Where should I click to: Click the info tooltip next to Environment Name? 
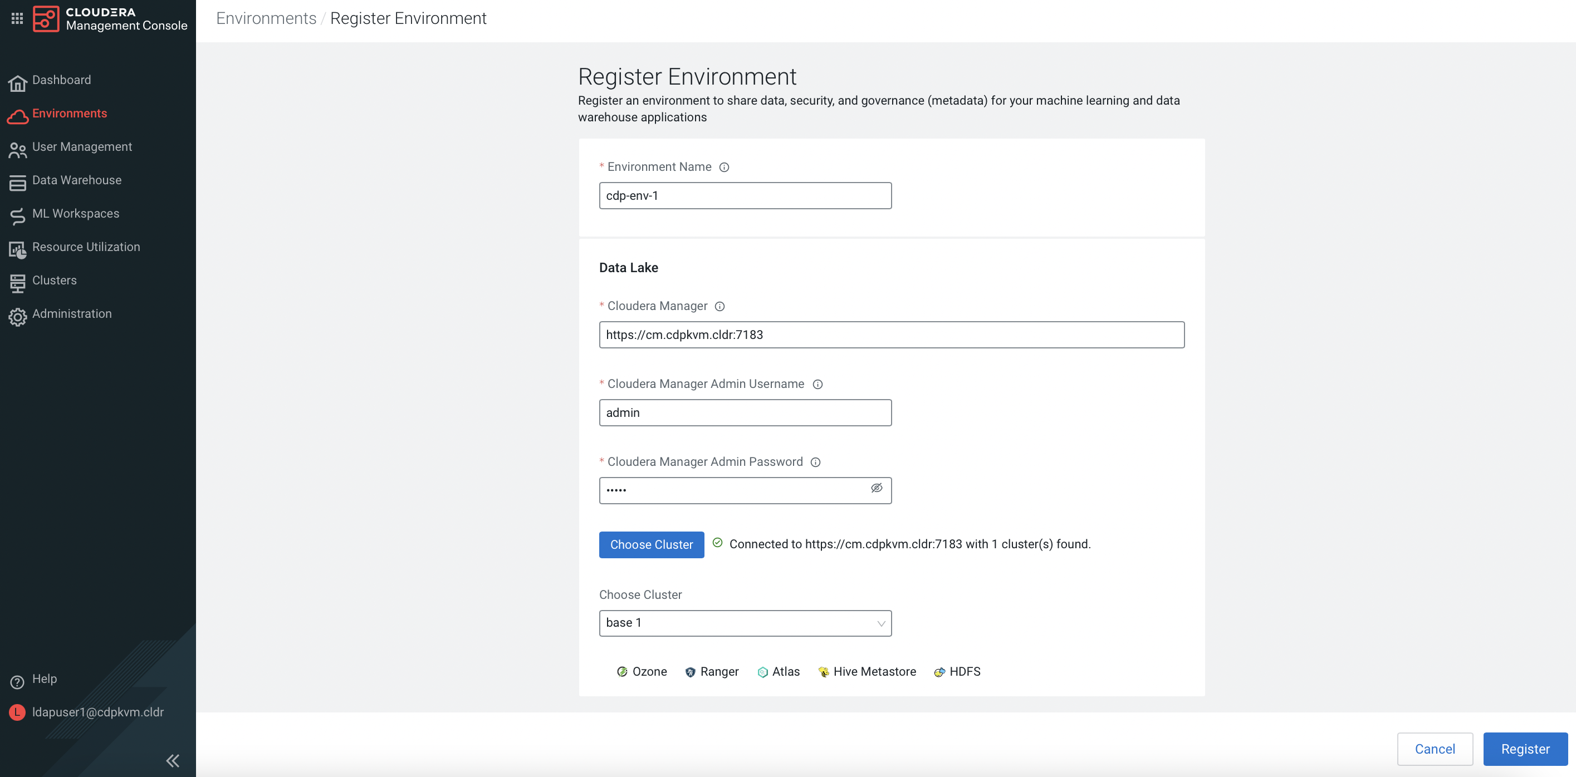coord(724,167)
